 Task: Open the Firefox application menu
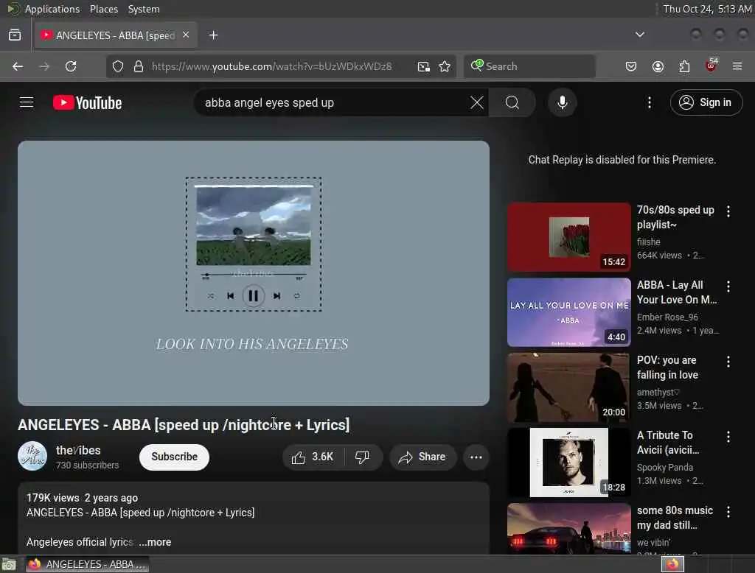pyautogui.click(x=737, y=66)
